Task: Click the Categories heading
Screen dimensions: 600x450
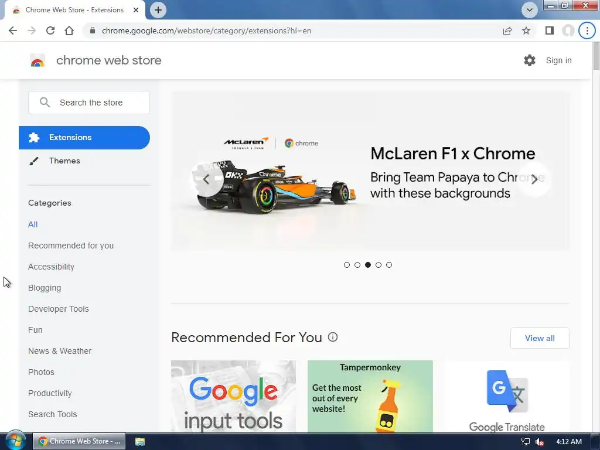Action: 50,203
